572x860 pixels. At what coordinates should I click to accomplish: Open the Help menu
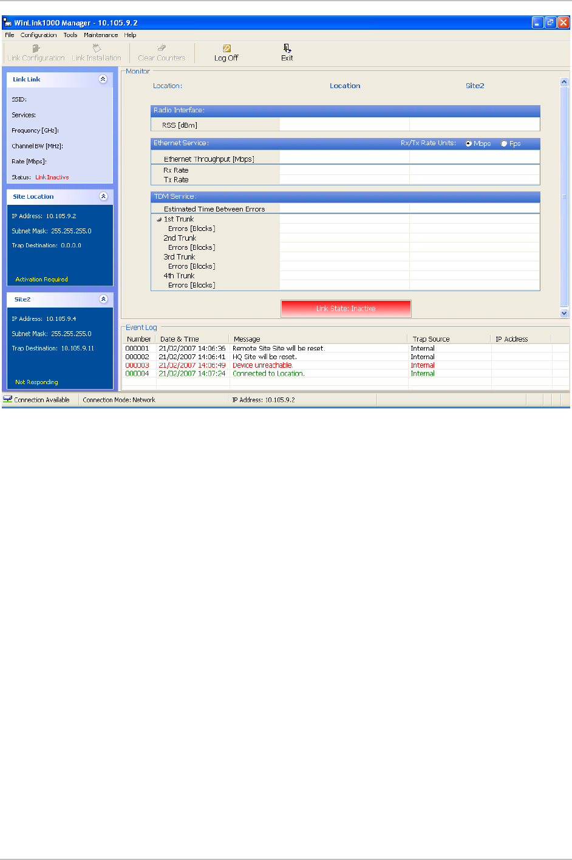[x=130, y=35]
